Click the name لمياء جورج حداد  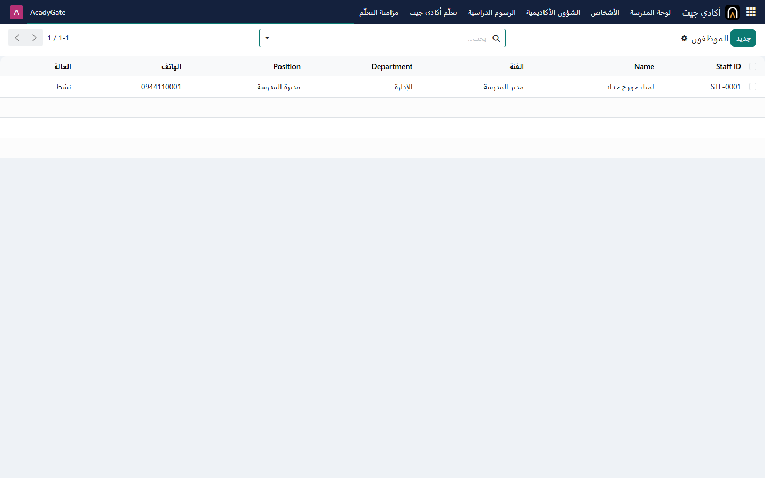pyautogui.click(x=630, y=87)
